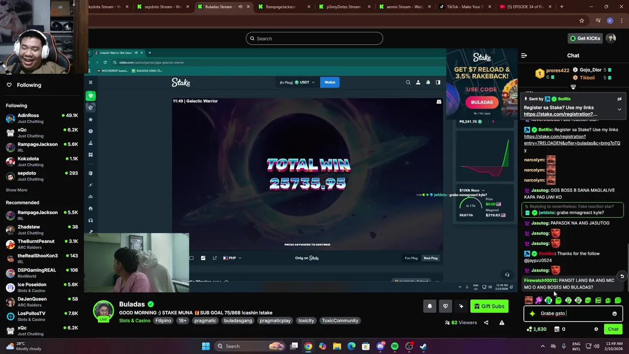Open AdinRoss channel from sidebar
The image size is (629, 354).
click(x=42, y=118)
